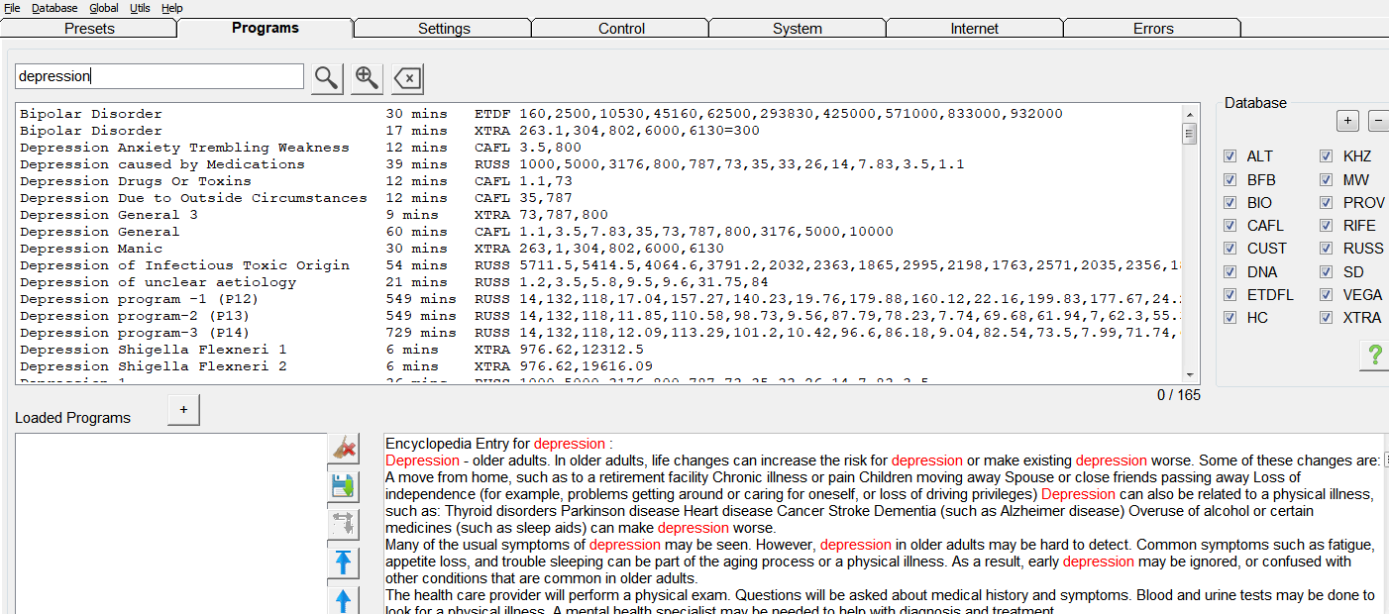Open the Utils menu
The width and height of the screenshot is (1389, 614).
click(x=140, y=8)
